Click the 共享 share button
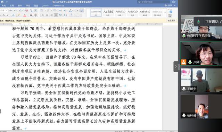Image resolution: width=222 pixels, height=132 pixels. click(x=168, y=5)
